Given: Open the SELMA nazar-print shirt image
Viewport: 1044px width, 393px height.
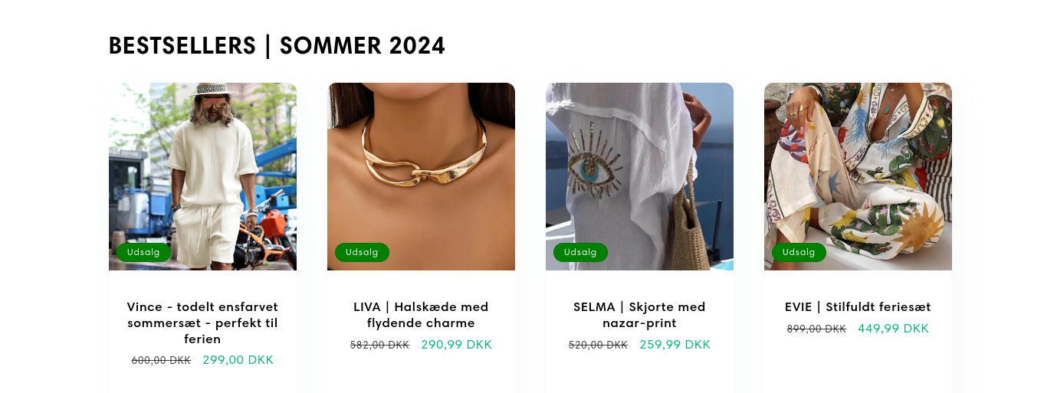Looking at the screenshot, I should tap(639, 176).
